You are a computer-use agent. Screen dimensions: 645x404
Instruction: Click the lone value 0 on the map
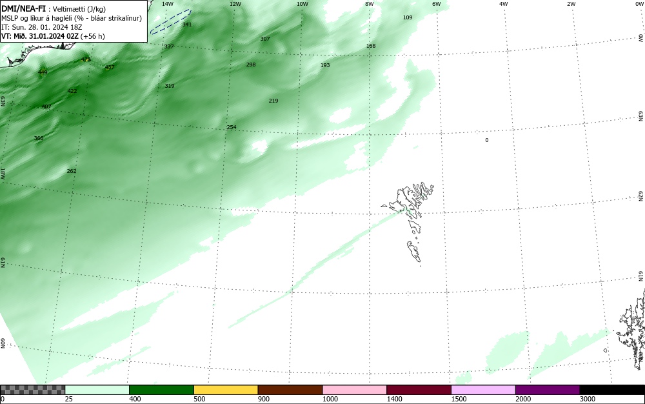tap(486, 140)
